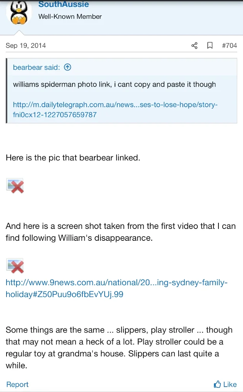This screenshot has width=243, height=392.
Task: Click the Well-Known Member user title
Action: pos(70,16)
